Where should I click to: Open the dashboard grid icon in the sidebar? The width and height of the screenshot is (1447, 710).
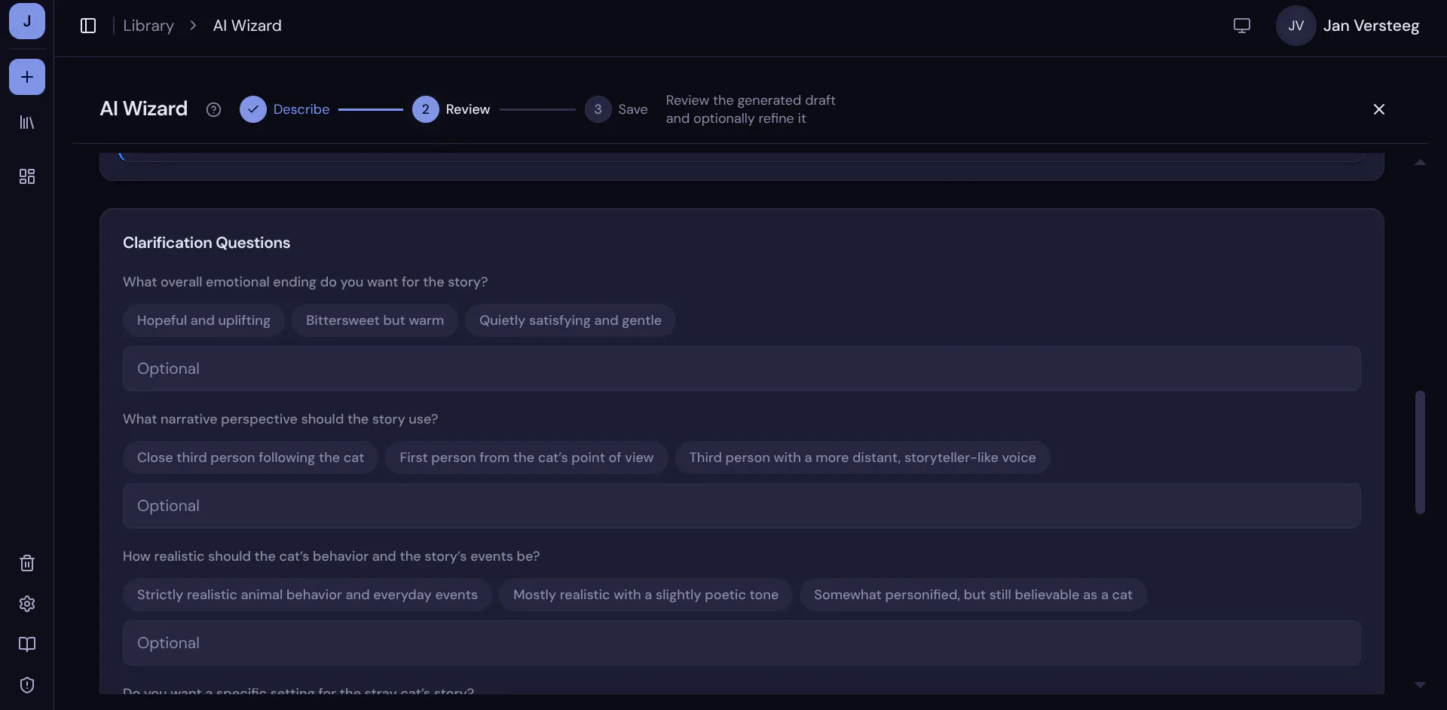coord(27,176)
